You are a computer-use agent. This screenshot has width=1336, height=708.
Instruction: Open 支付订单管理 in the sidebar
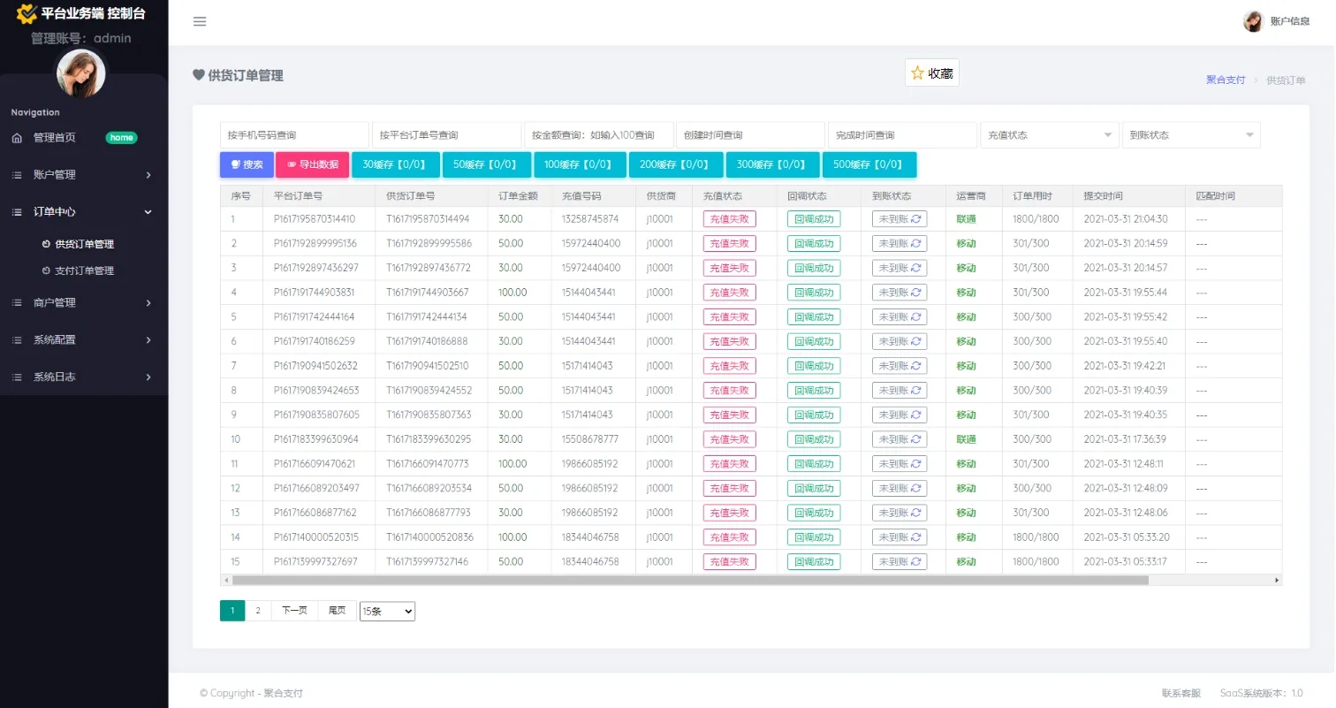(84, 270)
